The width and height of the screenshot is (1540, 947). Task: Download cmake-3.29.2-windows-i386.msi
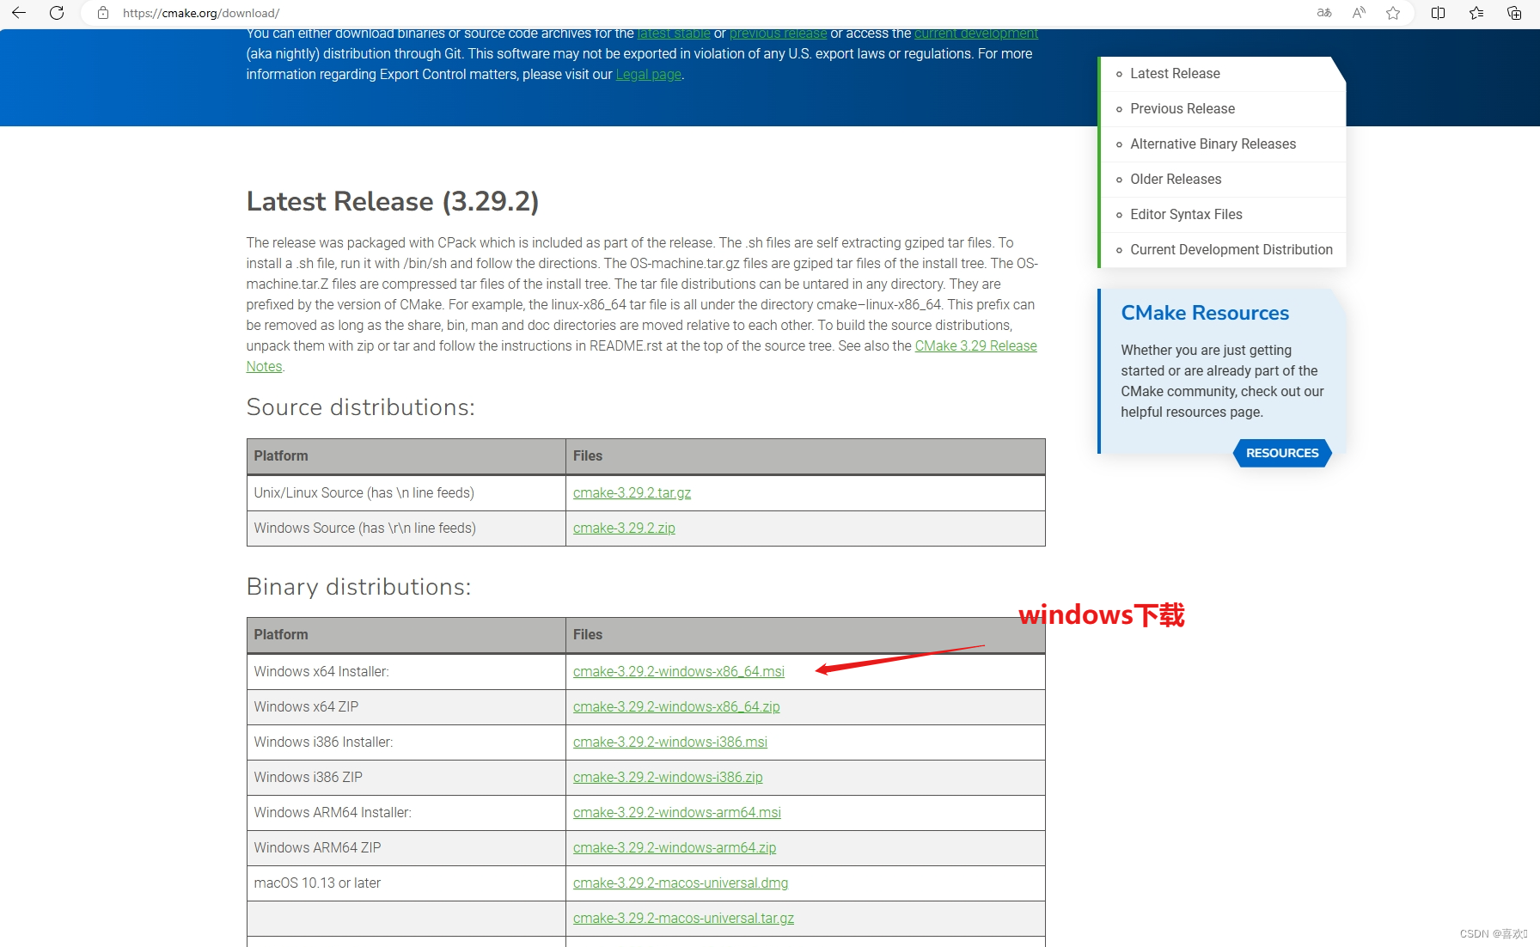click(670, 742)
